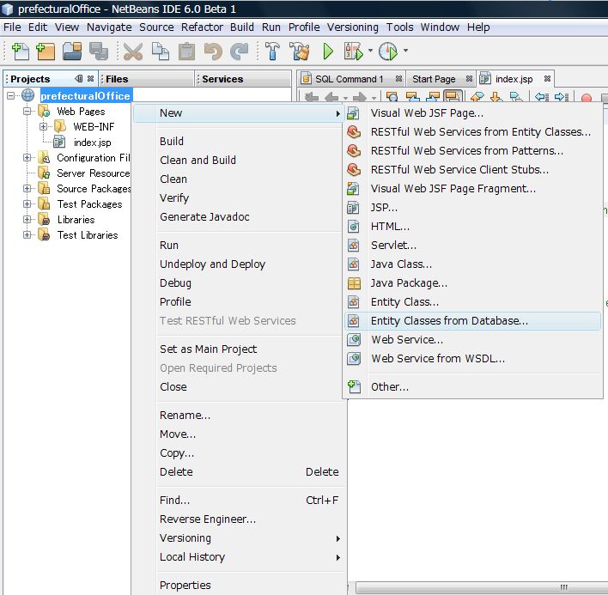Click the Debug Main Project toolbar icon
This screenshot has height=595, width=608.
pos(353,52)
